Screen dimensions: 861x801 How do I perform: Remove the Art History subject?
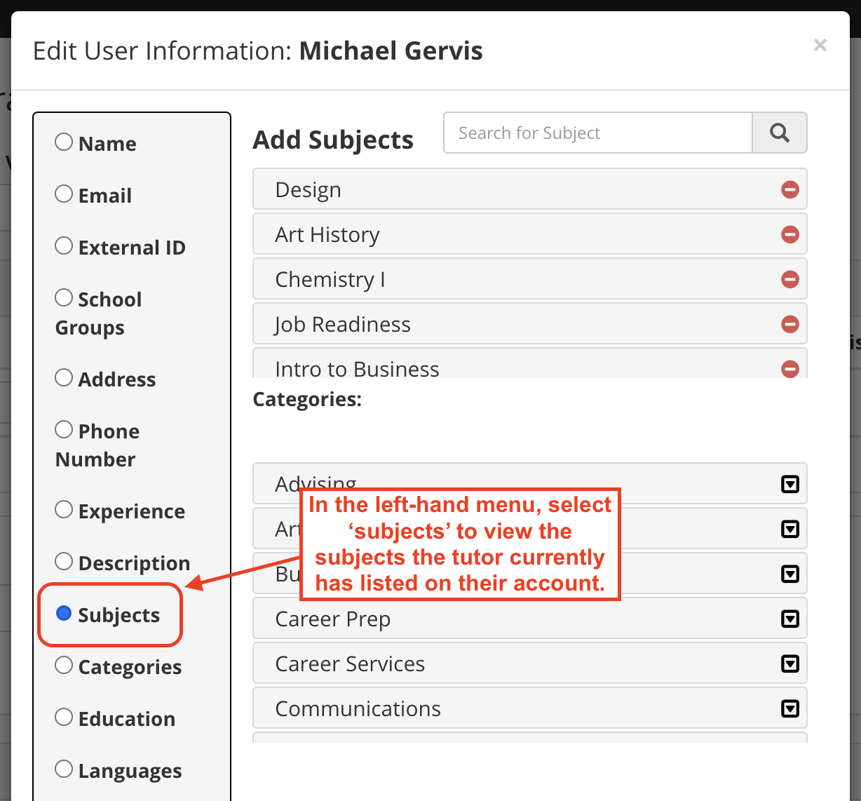click(790, 234)
